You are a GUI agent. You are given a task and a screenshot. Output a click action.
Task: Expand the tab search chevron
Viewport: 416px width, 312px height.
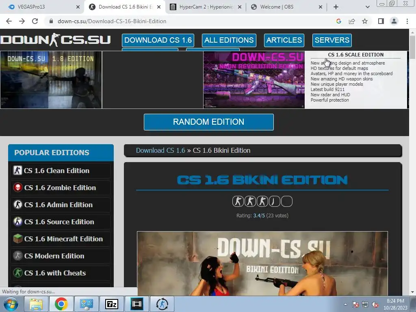click(367, 7)
